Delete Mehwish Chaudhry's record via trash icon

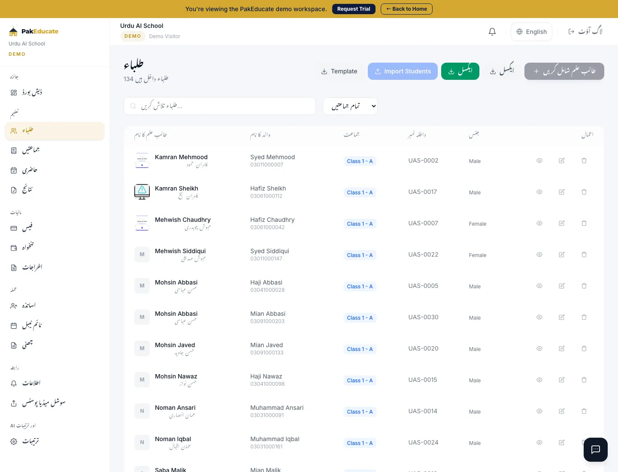[x=584, y=223]
